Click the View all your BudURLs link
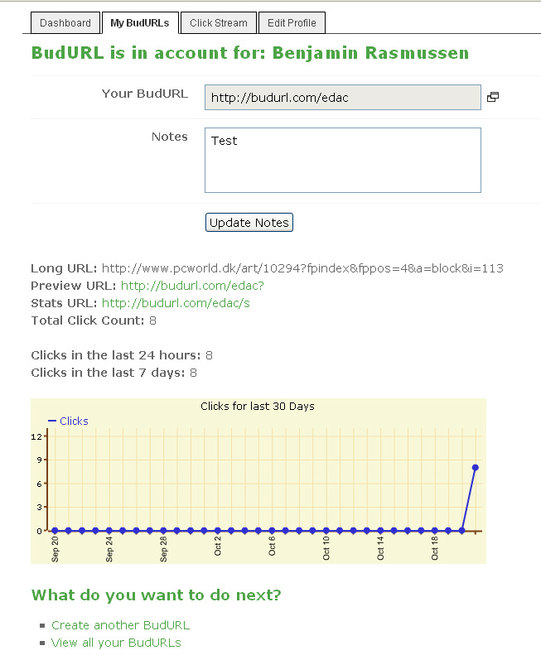541x660 pixels. pos(116,643)
